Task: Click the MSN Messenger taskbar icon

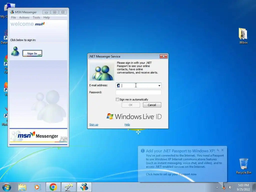Action: [84, 187]
